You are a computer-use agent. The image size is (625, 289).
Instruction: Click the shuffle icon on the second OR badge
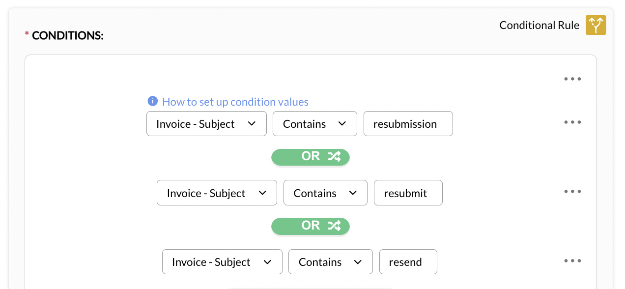point(335,226)
